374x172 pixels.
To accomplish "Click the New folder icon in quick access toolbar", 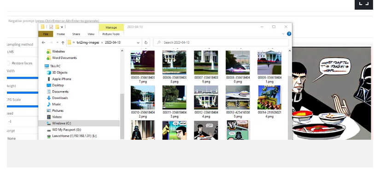I will point(57,27).
